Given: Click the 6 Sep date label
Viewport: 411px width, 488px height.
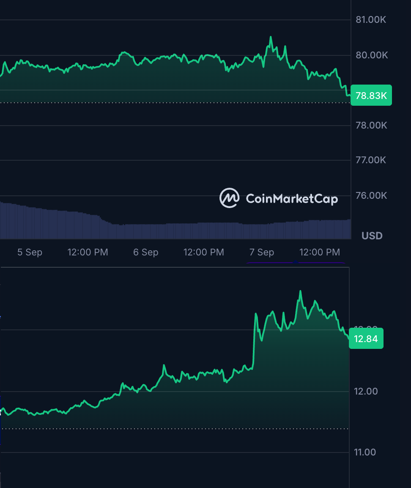Looking at the screenshot, I should click(145, 252).
